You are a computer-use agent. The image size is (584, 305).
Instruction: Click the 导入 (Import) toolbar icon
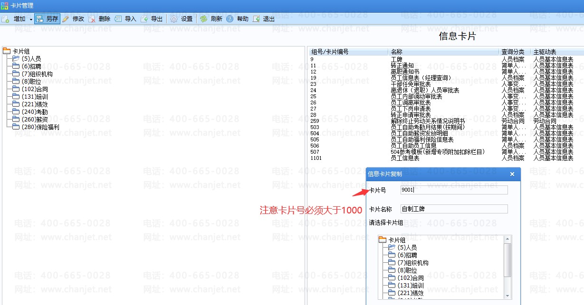pyautogui.click(x=118, y=19)
